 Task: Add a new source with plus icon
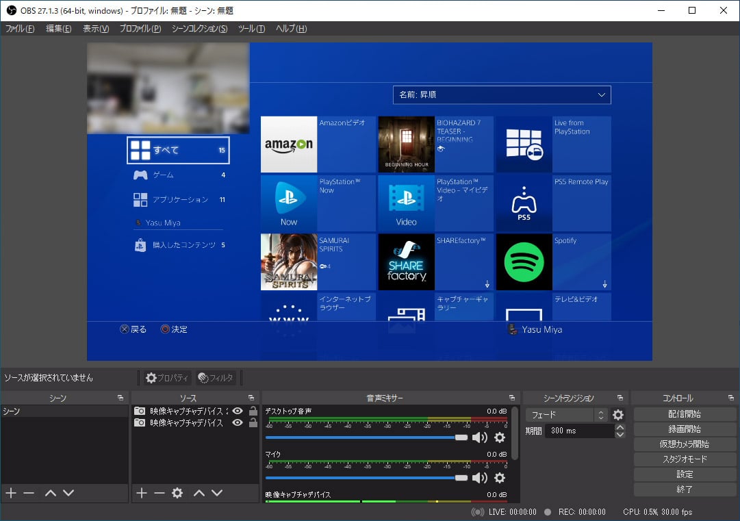(142, 493)
